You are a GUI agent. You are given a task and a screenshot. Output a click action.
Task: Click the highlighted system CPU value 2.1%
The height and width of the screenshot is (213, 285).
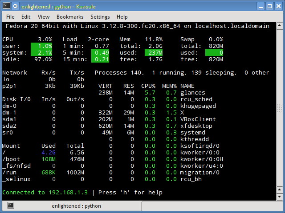tap(41, 53)
